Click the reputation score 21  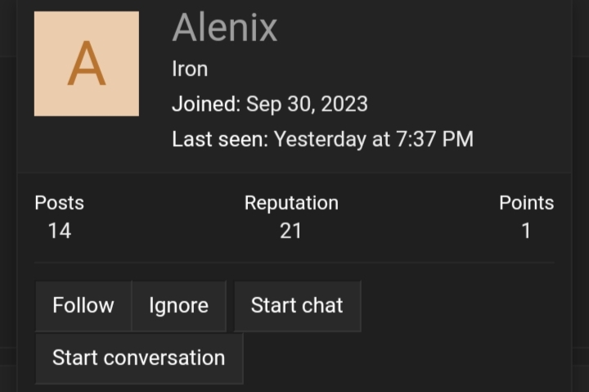click(x=290, y=231)
